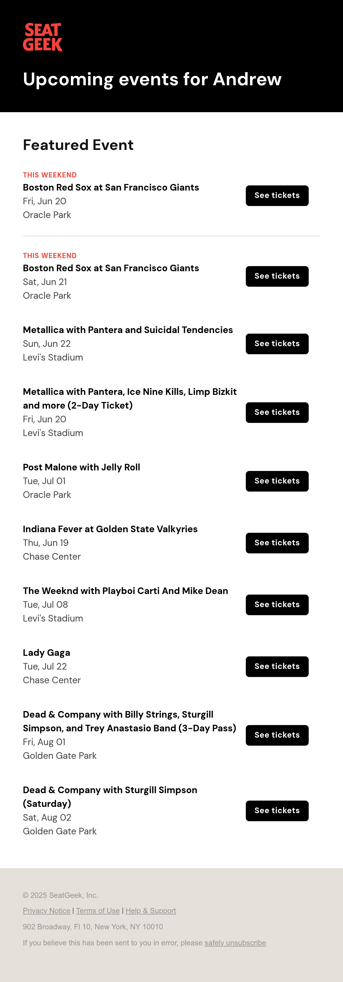
Task: Click Indiana Fever at Golden State Valkyries title
Action: pyautogui.click(x=110, y=529)
